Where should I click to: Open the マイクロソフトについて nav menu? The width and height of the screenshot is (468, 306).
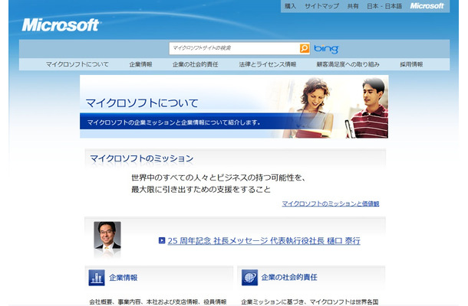[x=77, y=64]
